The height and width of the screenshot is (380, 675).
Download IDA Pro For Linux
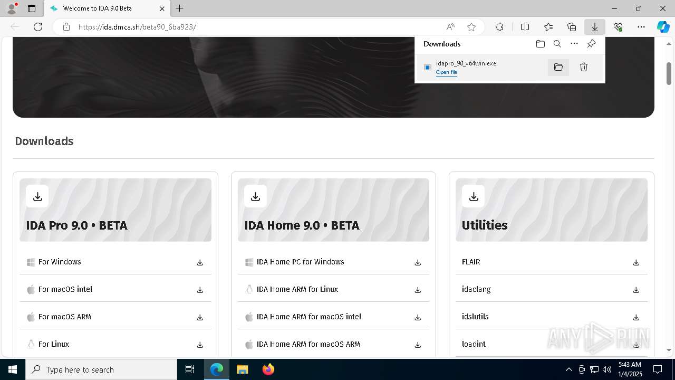coord(200,345)
